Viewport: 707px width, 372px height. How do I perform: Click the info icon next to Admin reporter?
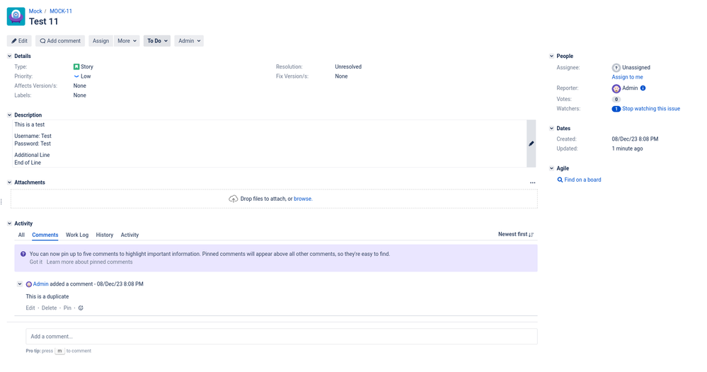pyautogui.click(x=643, y=88)
